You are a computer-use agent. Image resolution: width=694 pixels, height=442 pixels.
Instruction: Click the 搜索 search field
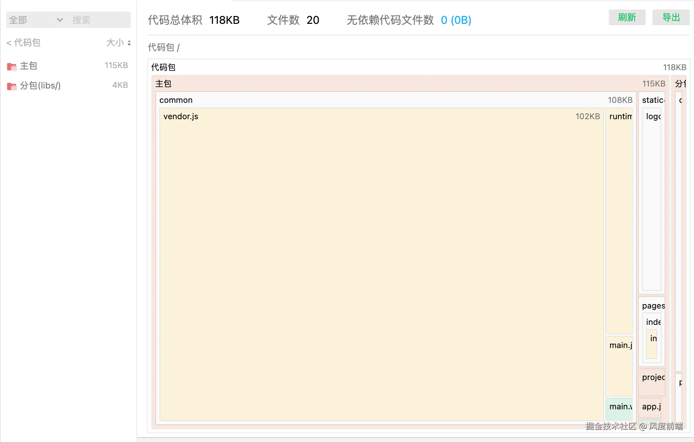click(100, 20)
